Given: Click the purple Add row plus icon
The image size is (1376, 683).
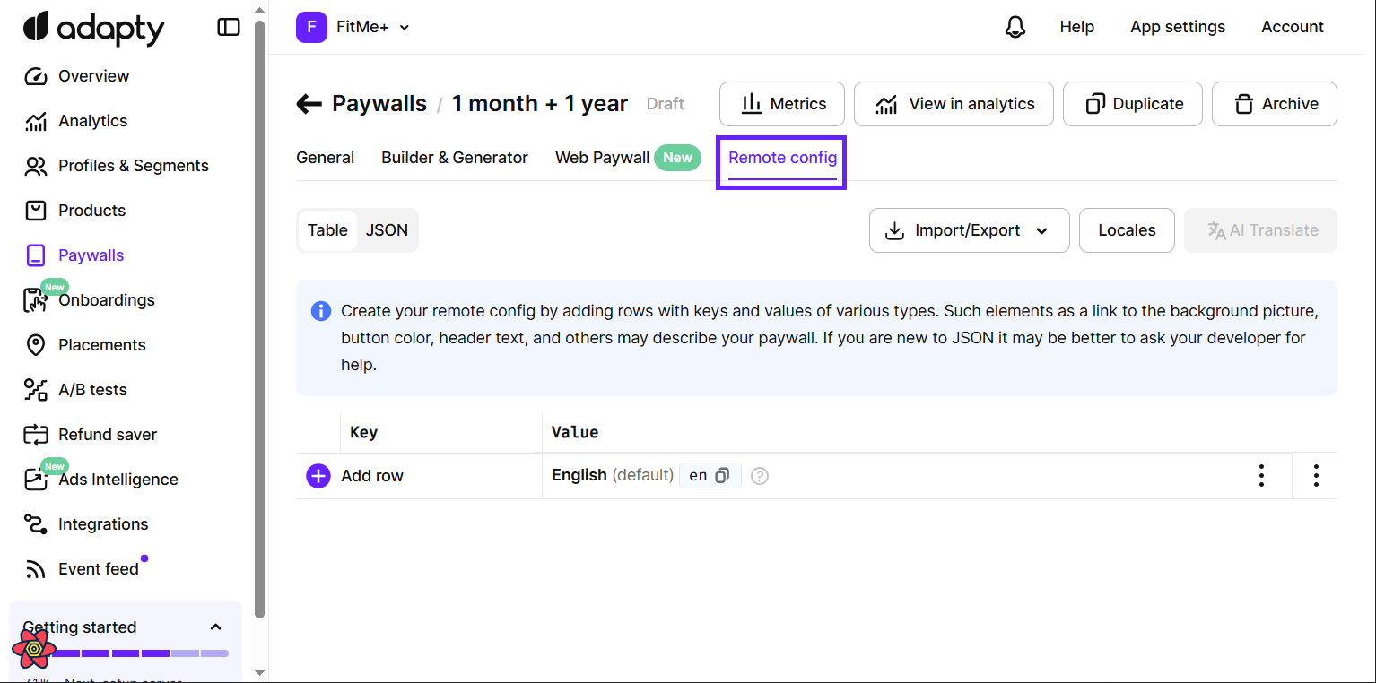Looking at the screenshot, I should point(318,476).
